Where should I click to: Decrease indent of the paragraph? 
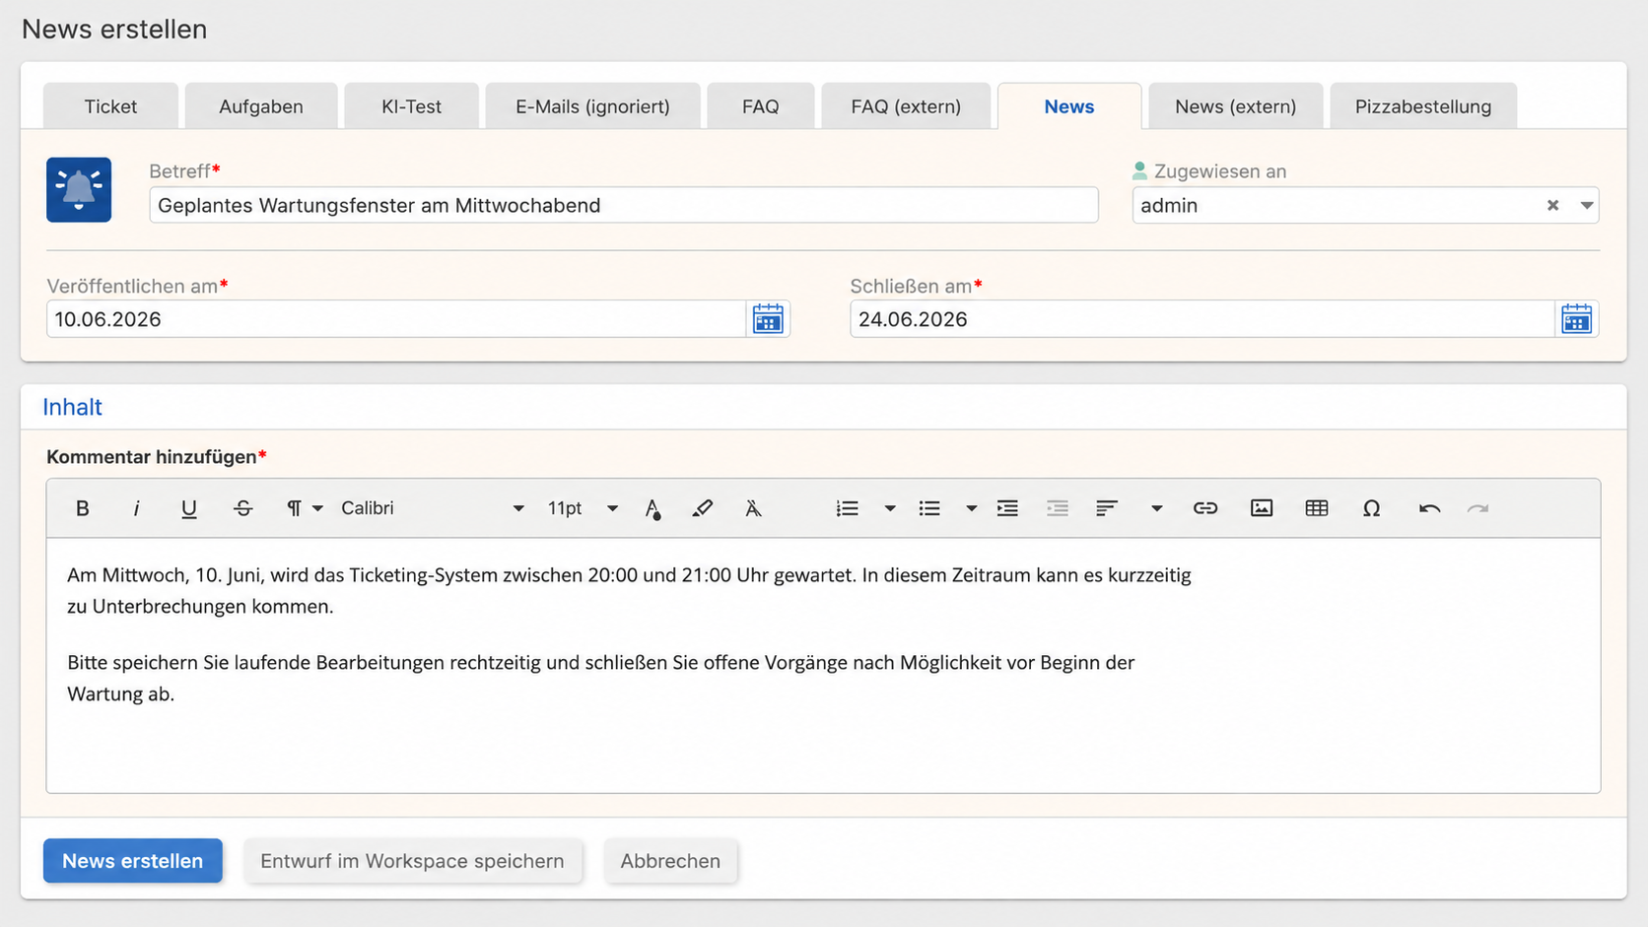pyautogui.click(x=1058, y=508)
